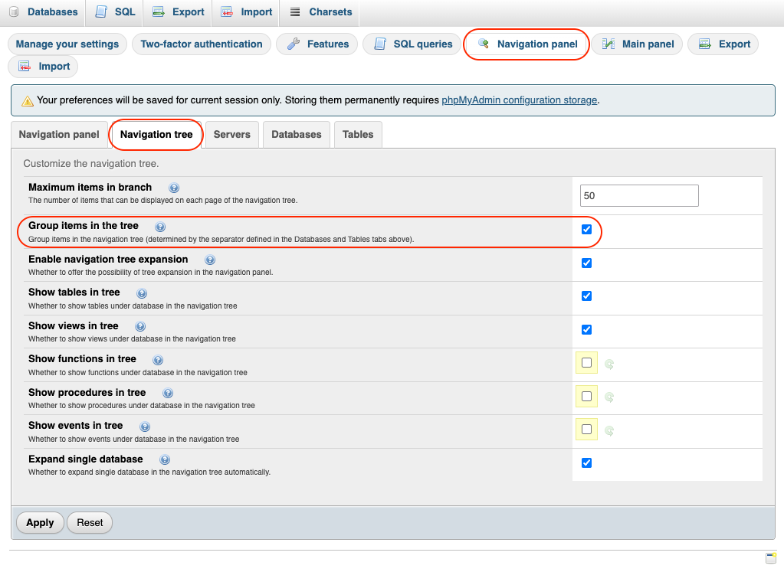Click restore default icon for Show functions
Viewport: 784px width, 572px height.
point(609,364)
